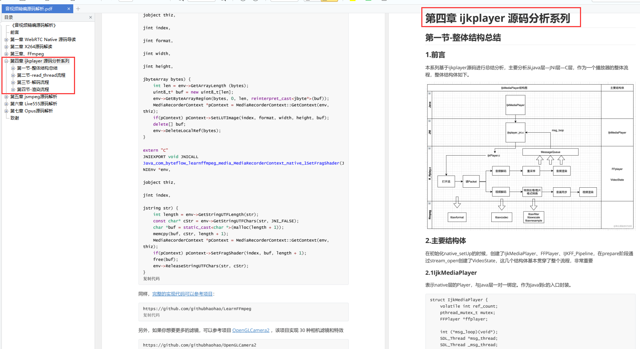This screenshot has height=349, width=640.
Task: Expand 第一节-整体结构总结 node
Action: coord(13,68)
